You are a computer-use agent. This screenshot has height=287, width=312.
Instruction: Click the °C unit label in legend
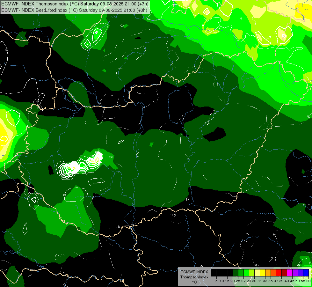point(195,282)
